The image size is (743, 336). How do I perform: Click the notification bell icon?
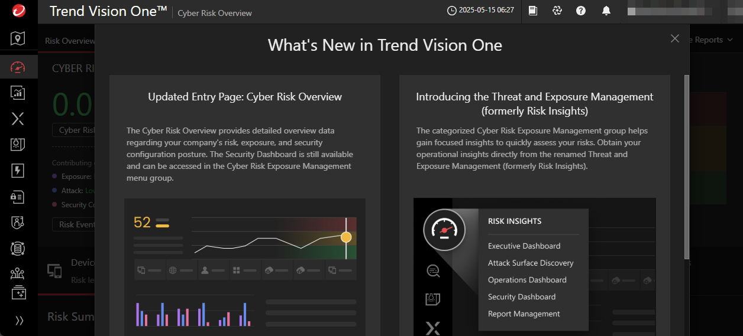click(x=606, y=11)
